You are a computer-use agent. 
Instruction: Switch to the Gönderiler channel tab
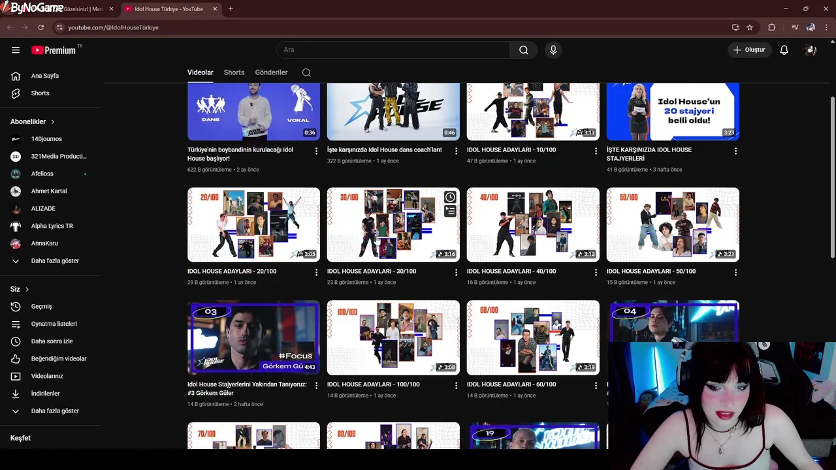tap(271, 72)
